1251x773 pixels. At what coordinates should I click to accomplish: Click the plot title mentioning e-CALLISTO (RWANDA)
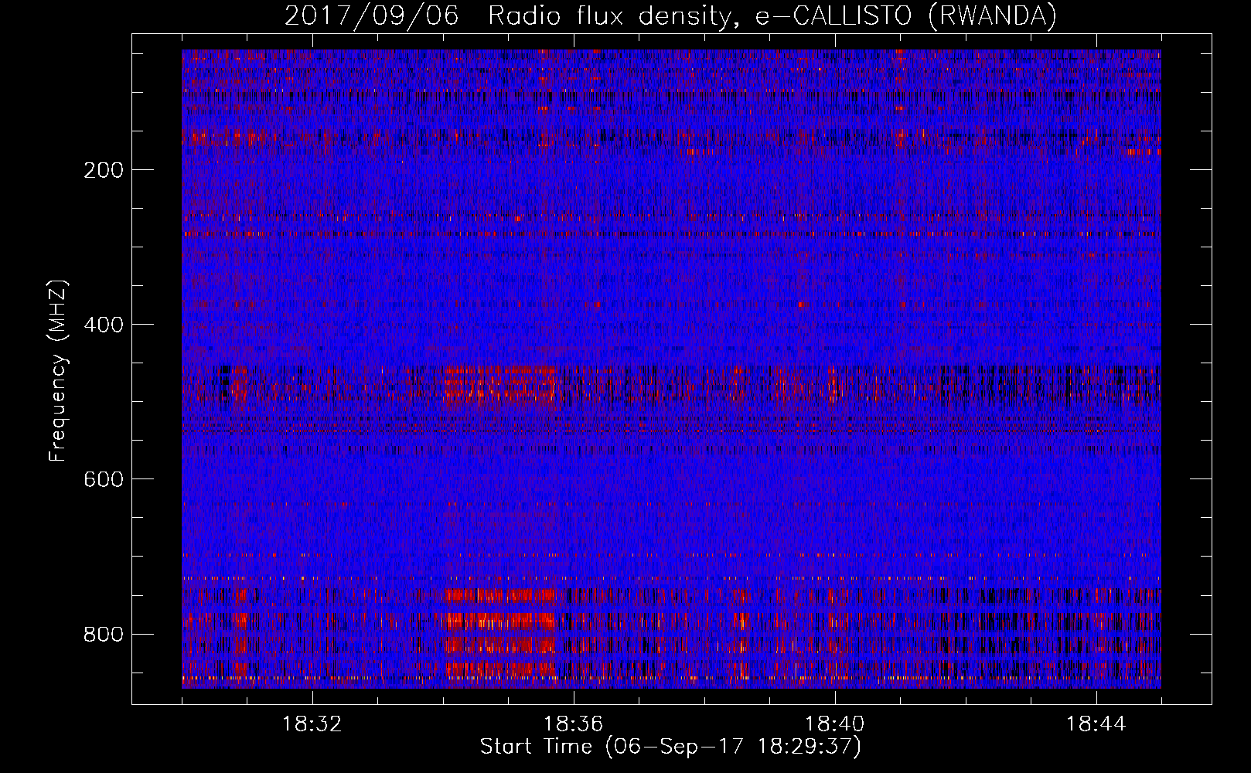click(x=670, y=16)
